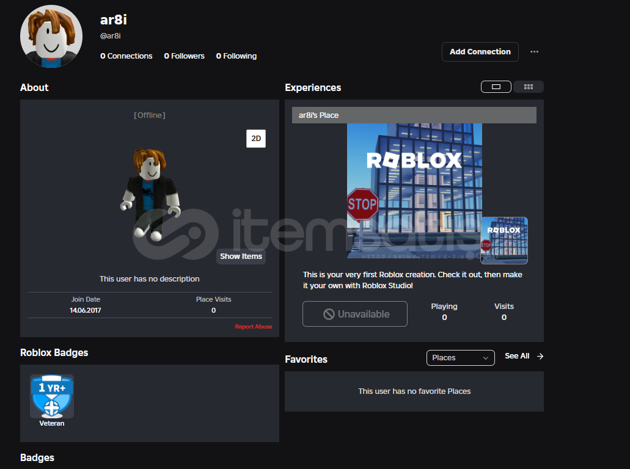Click the Visits count label in Experiences
Viewport: 630px width, 469px height.
click(x=504, y=307)
